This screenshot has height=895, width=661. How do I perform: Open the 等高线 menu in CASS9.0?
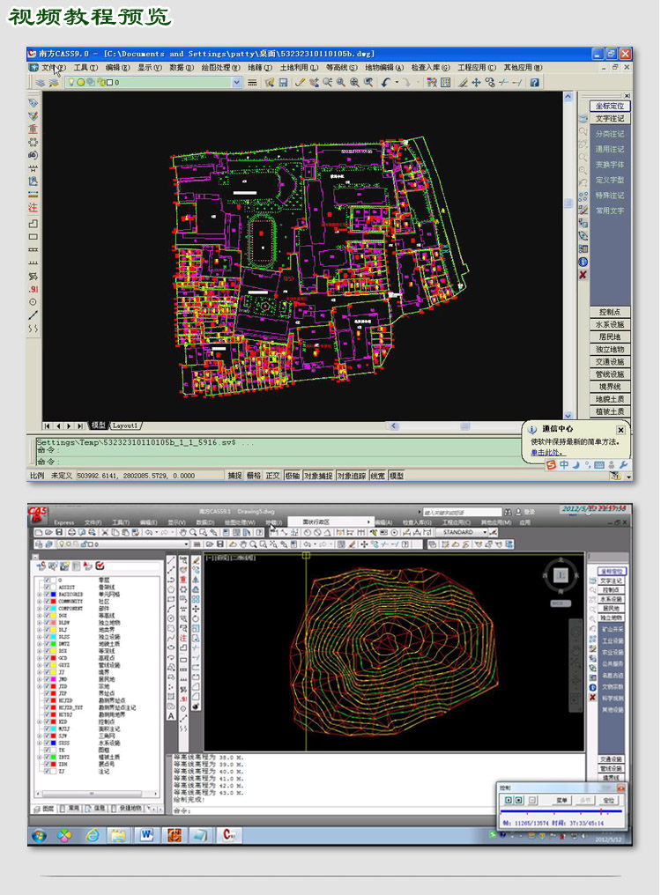[341, 67]
